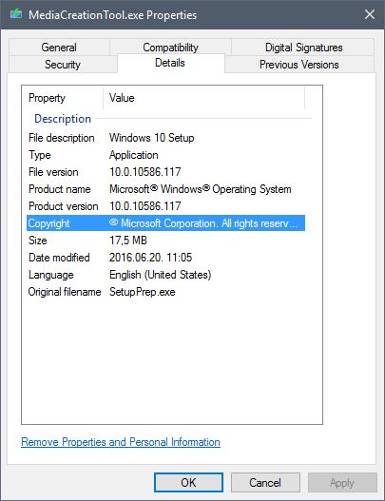Select the File description row
This screenshot has width=385, height=501.
click(x=165, y=138)
